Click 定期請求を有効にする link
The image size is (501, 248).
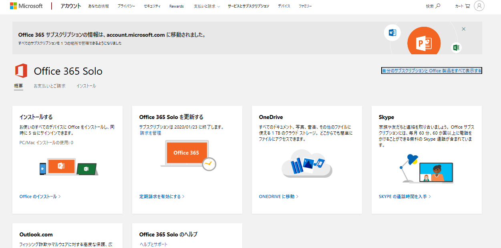[x=162, y=196]
